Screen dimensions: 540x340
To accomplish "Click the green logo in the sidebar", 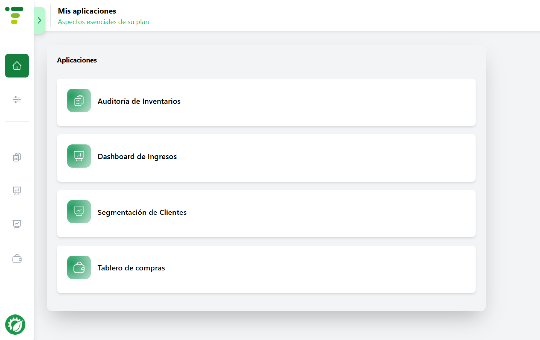I will (x=14, y=15).
